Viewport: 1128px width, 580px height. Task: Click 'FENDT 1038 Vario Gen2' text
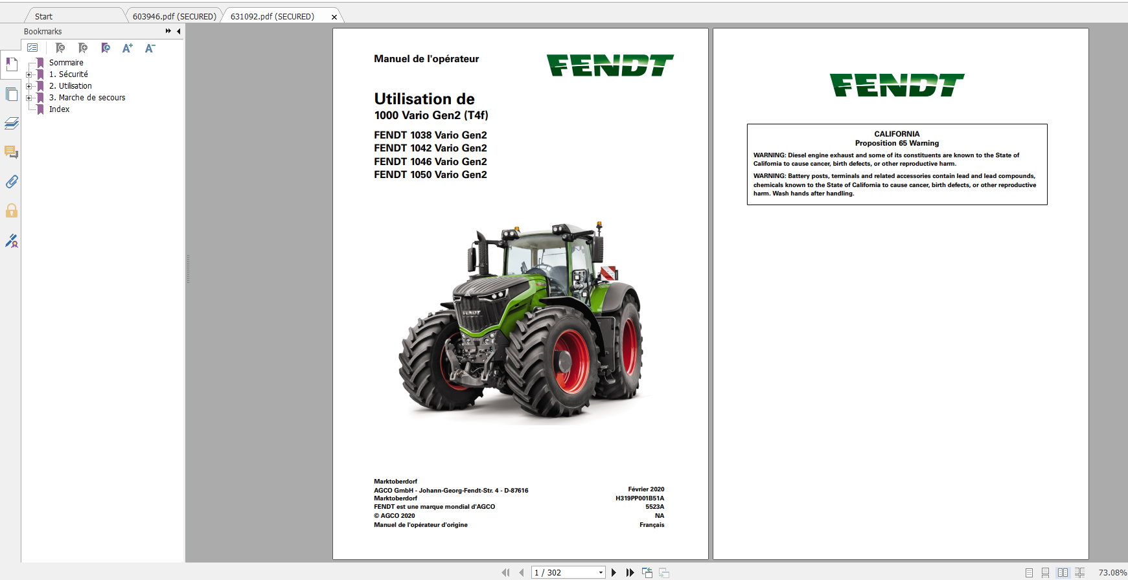click(x=430, y=135)
